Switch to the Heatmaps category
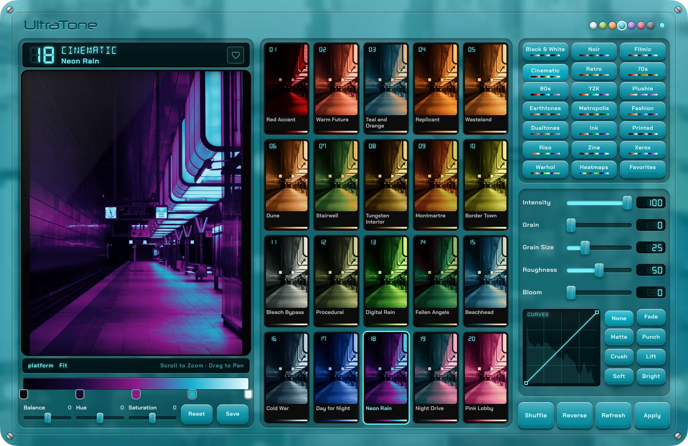The image size is (688, 446). (594, 169)
